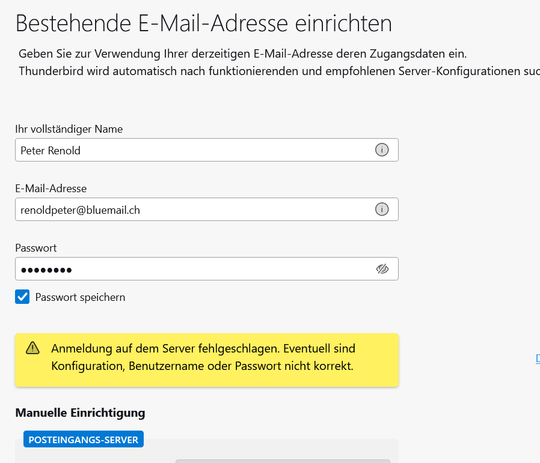540x463 pixels.
Task: Click the 'Manuelle Einrichtung' heading
Action: click(80, 413)
